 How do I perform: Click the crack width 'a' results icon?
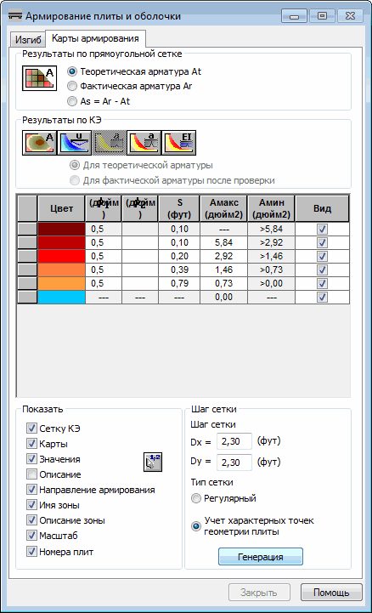pos(144,143)
